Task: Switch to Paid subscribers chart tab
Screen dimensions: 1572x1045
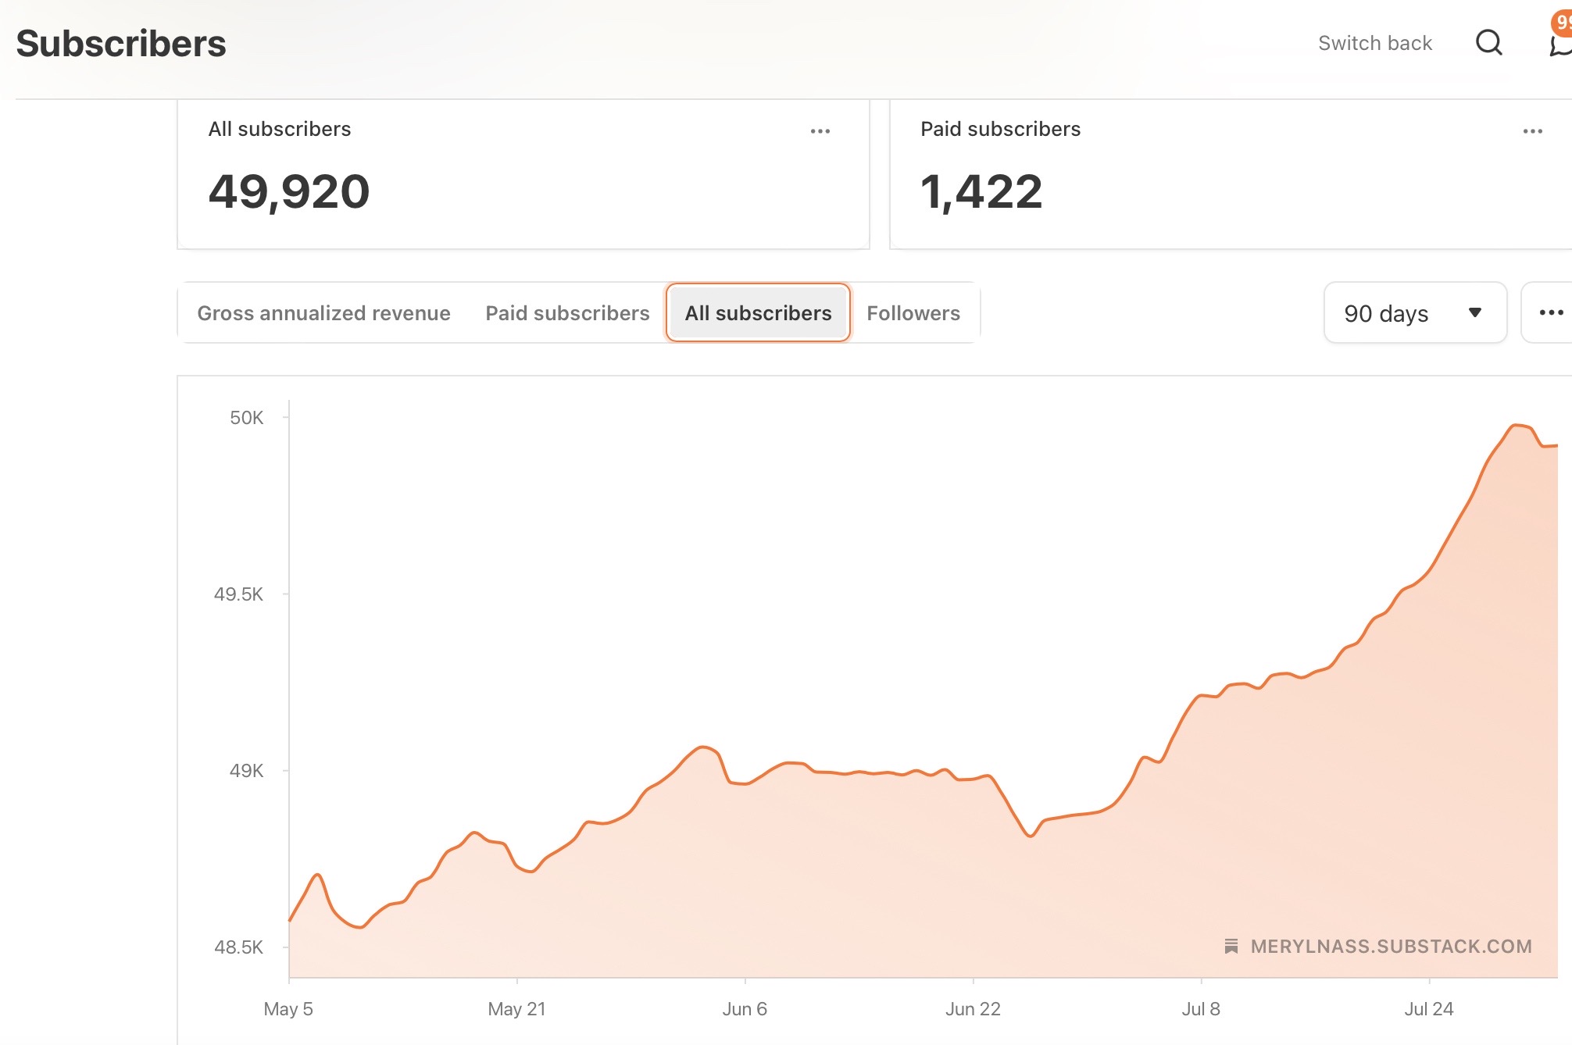Action: pos(567,312)
